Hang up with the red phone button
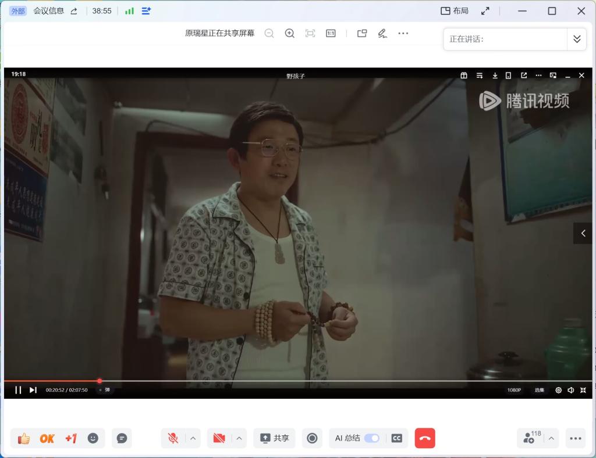Viewport: 596px width, 458px height. pos(425,438)
